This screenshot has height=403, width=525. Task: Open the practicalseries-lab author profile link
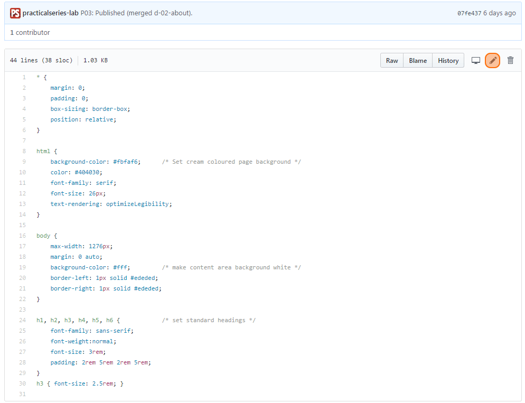click(x=51, y=13)
